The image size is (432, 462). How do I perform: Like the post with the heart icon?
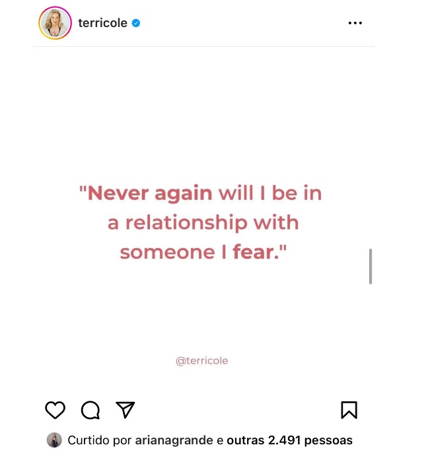point(55,410)
